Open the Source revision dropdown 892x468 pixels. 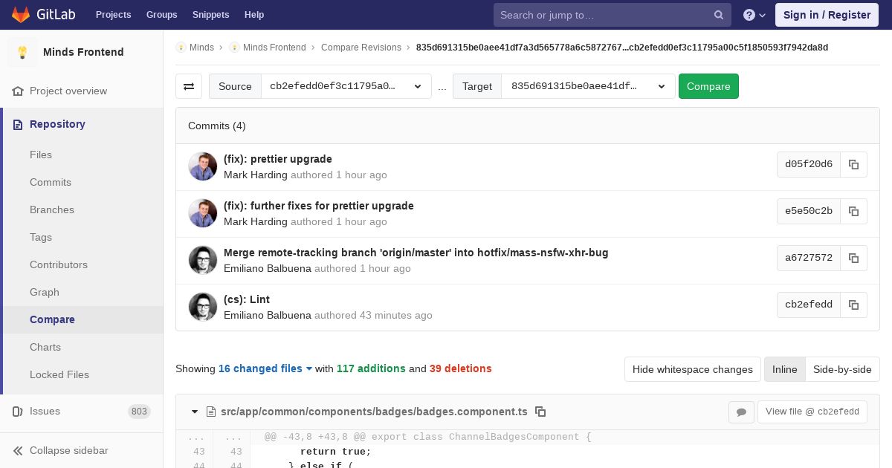coord(346,86)
